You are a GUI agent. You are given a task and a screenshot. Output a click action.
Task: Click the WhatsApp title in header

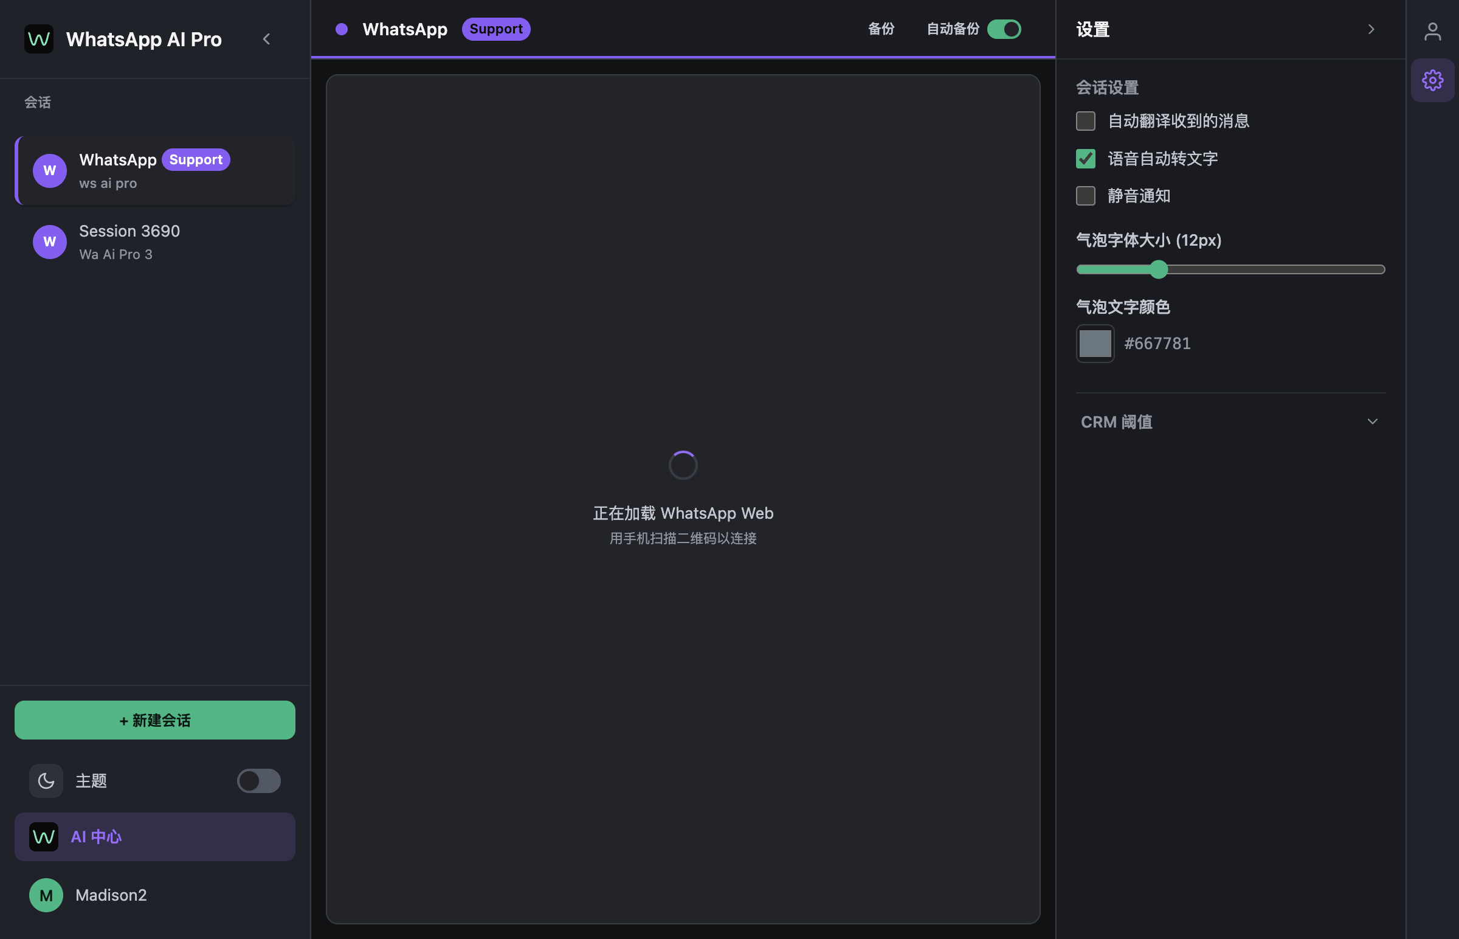tap(405, 29)
